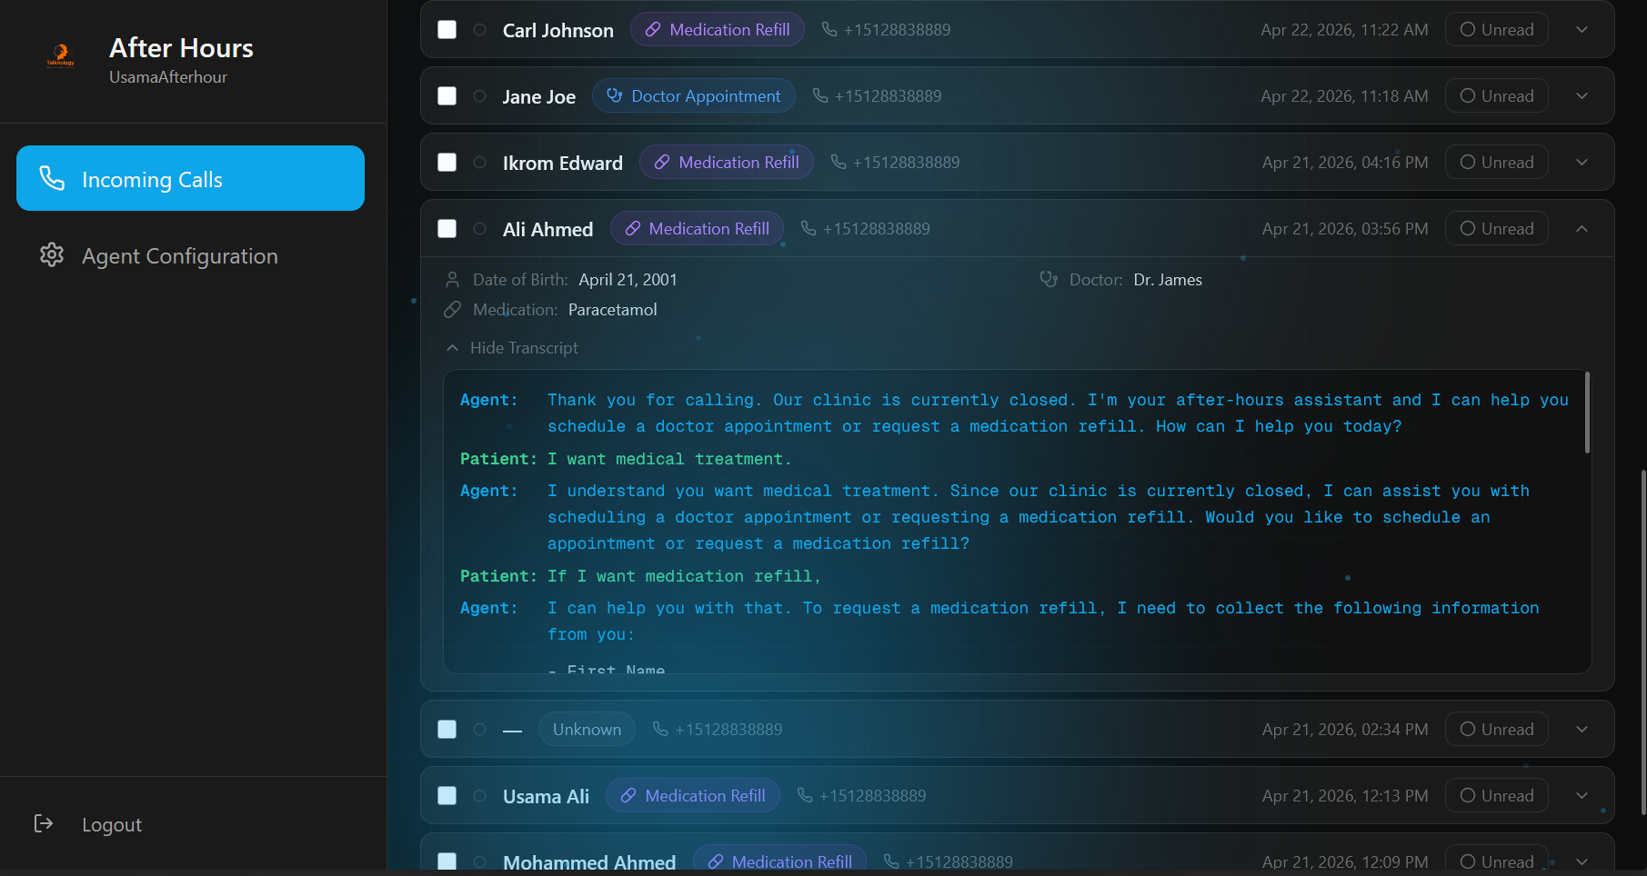Click the After Hours logo icon

pyautogui.click(x=61, y=56)
